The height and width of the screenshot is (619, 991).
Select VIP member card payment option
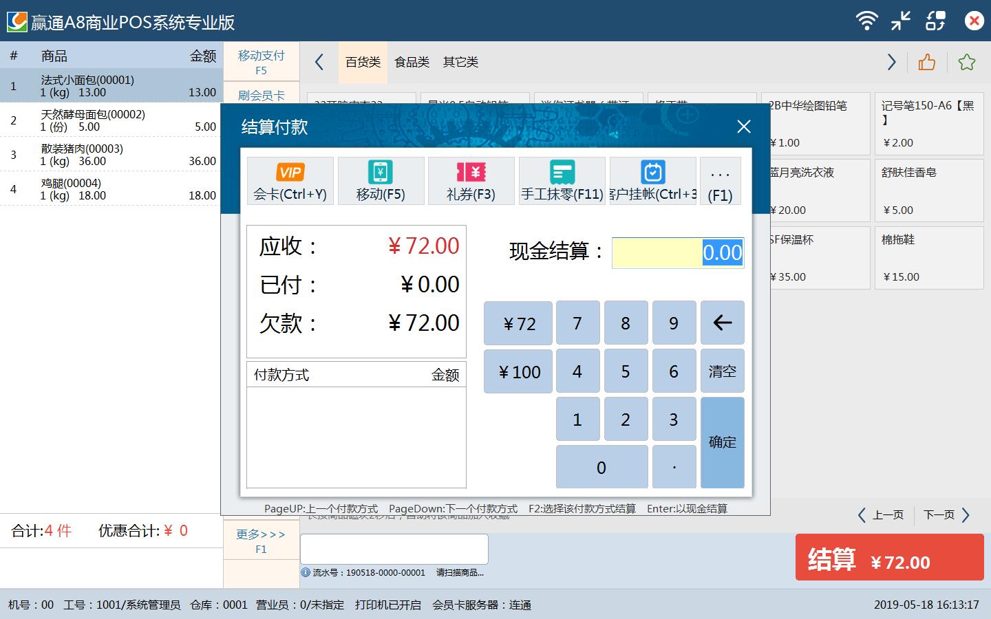(x=290, y=181)
